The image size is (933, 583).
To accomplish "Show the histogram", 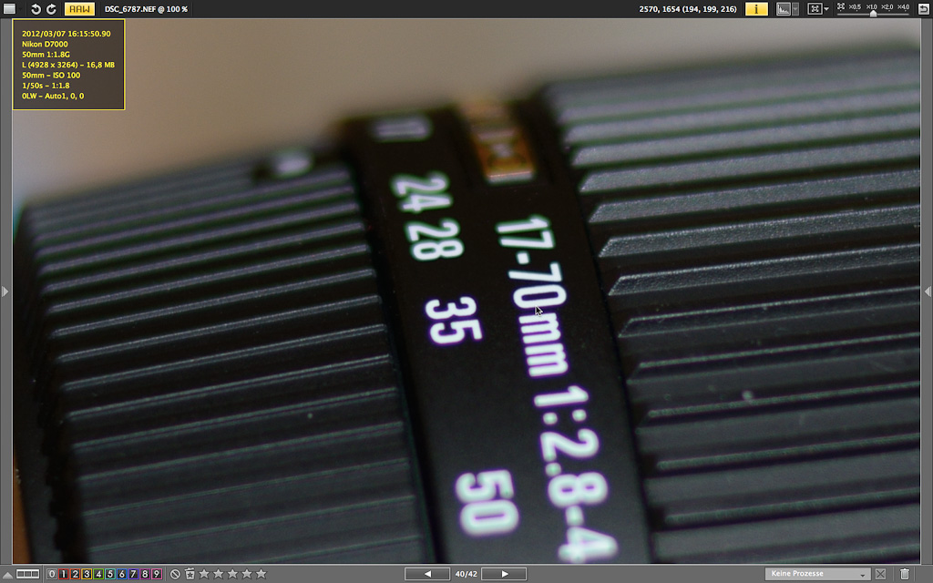I will tap(784, 9).
